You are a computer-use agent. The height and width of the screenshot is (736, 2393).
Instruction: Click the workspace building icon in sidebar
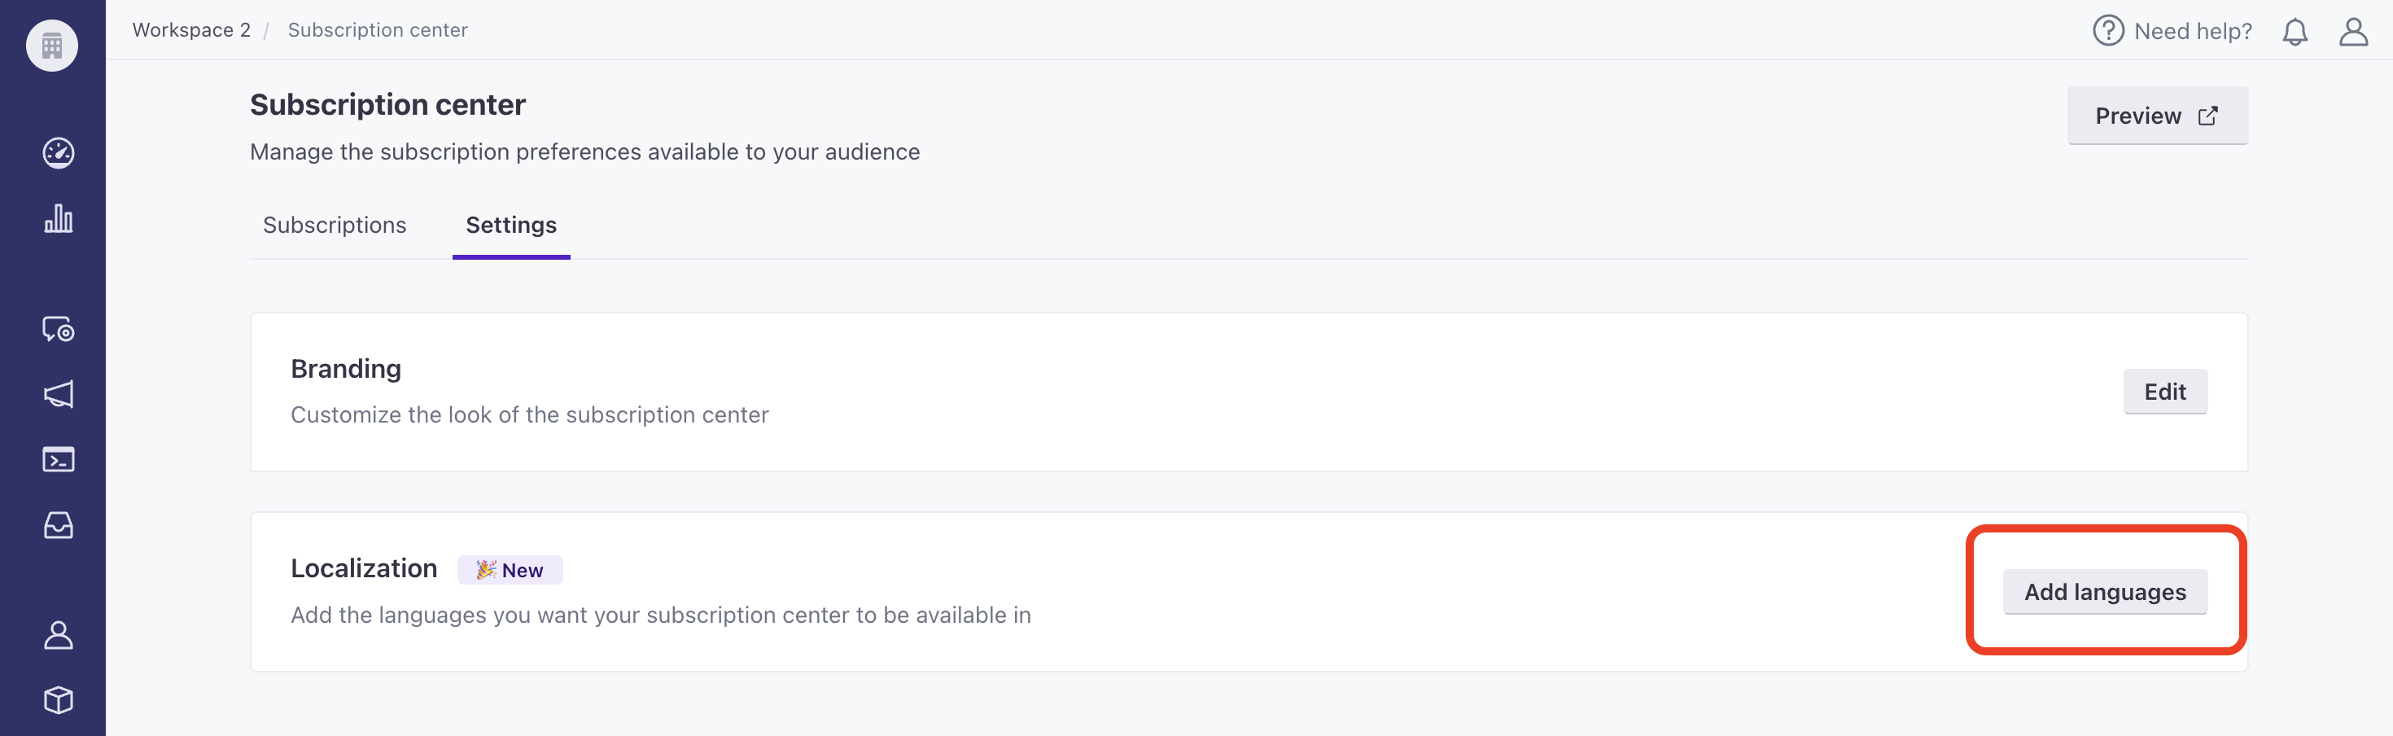52,46
